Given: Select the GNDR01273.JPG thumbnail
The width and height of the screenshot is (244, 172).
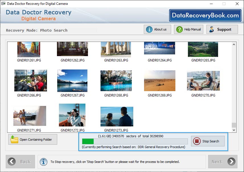Looking at the screenshot, I should click(x=116, y=116).
